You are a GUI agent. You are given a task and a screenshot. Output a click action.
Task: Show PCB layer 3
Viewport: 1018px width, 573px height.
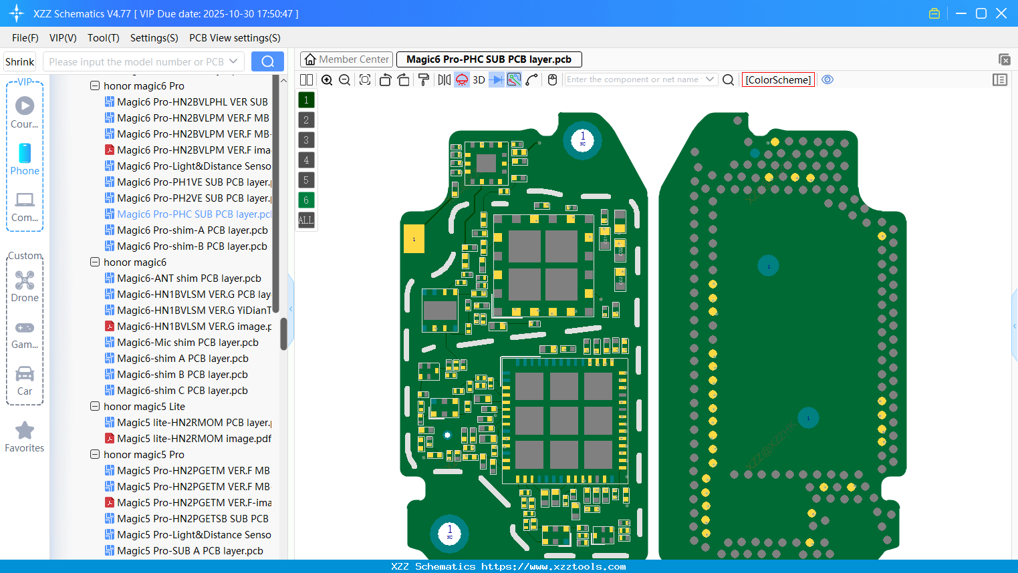coord(306,140)
